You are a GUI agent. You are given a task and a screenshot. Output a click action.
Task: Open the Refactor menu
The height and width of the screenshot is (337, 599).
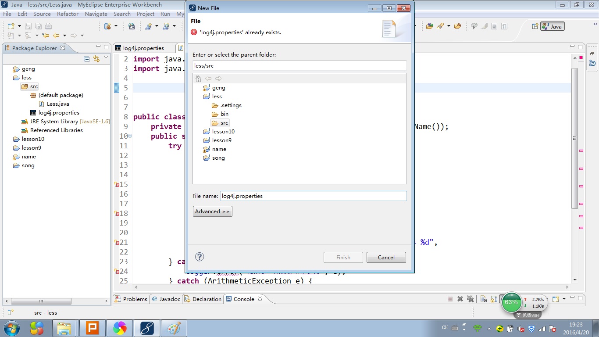click(68, 14)
